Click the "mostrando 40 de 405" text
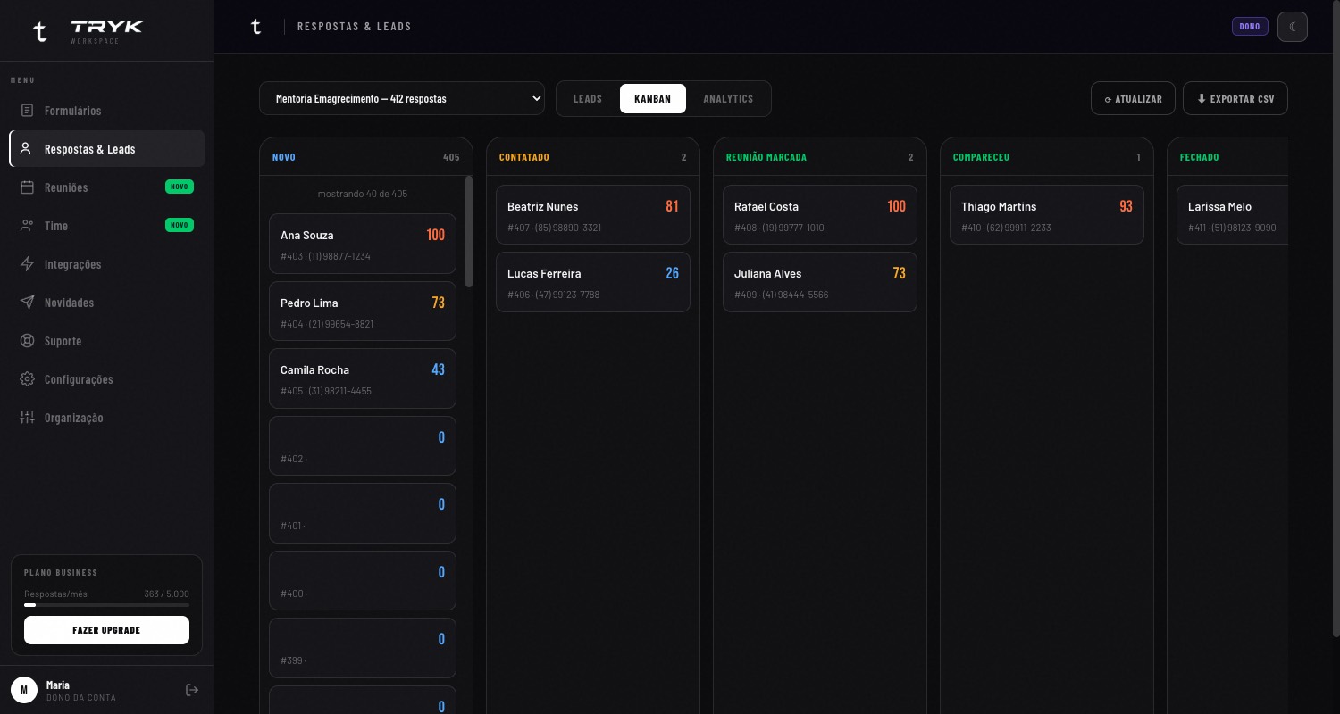This screenshot has width=1340, height=714. tap(363, 194)
